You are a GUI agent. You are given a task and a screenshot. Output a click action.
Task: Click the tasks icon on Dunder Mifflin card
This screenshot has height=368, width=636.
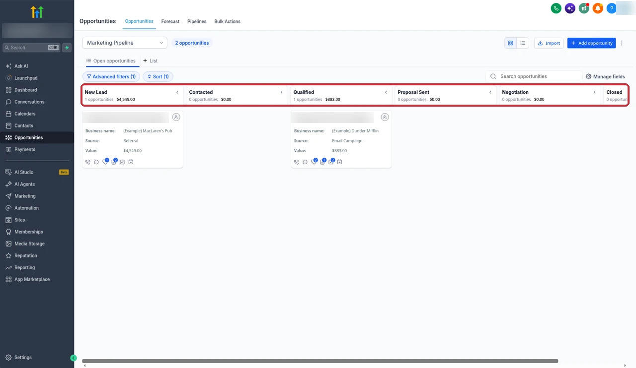[331, 161]
